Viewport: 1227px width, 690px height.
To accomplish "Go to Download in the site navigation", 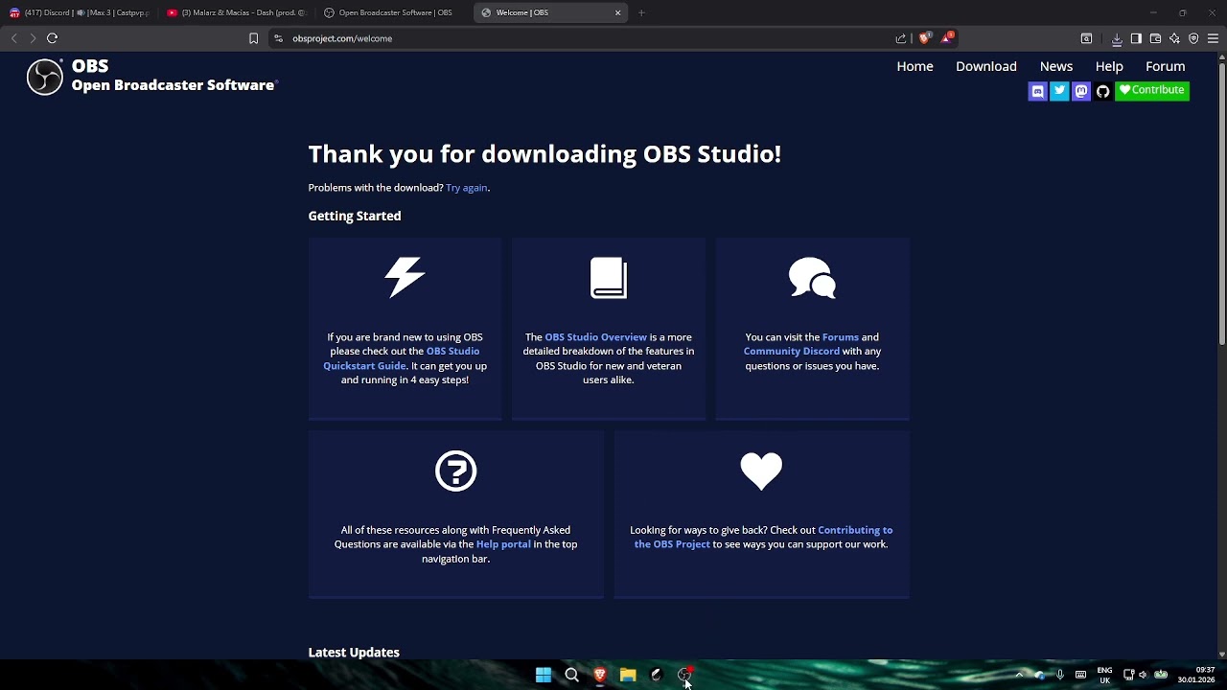I will pos(985,66).
